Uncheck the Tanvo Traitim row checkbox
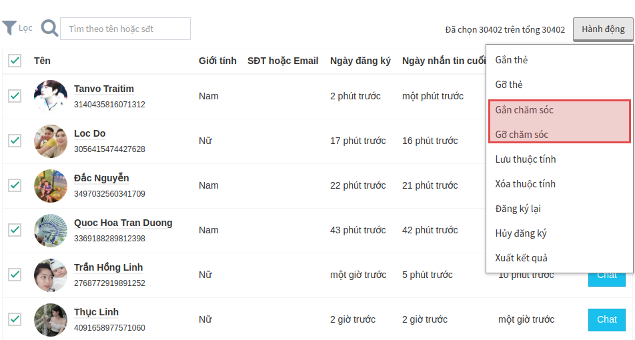The height and width of the screenshot is (340, 635). (14, 96)
